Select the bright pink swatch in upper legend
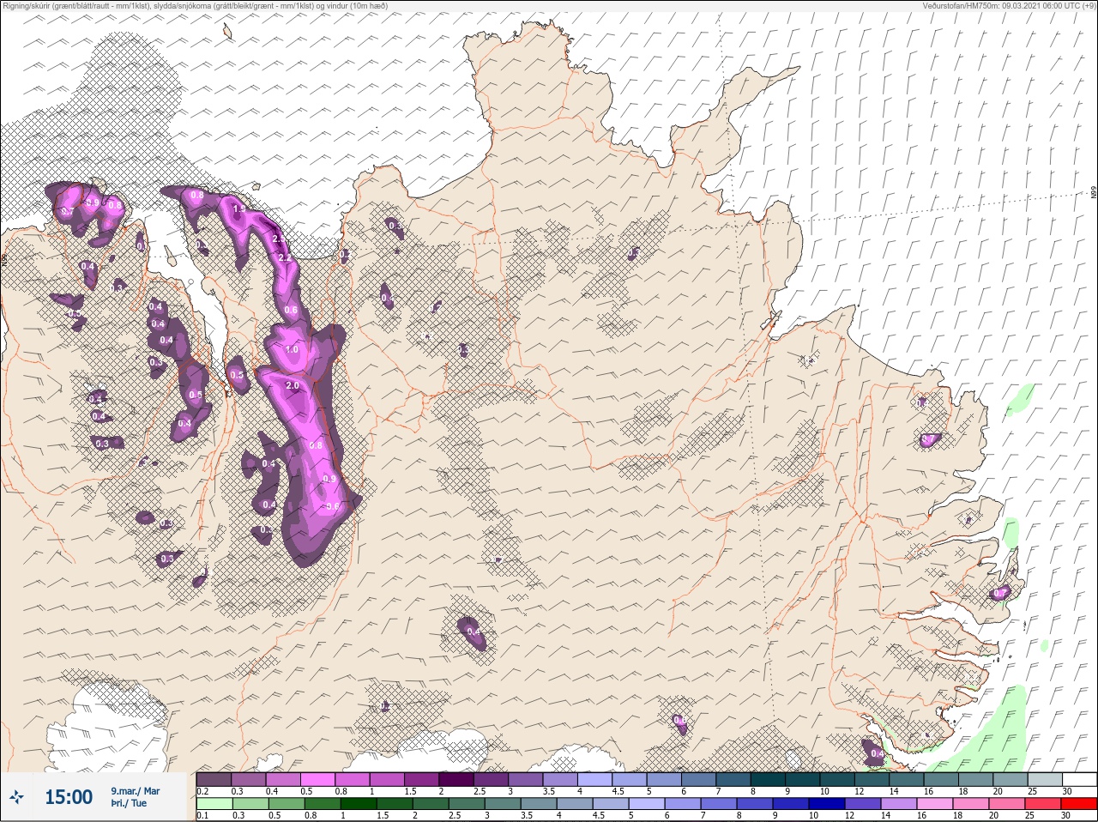Screen dimensions: 1098x822 coord(319,779)
